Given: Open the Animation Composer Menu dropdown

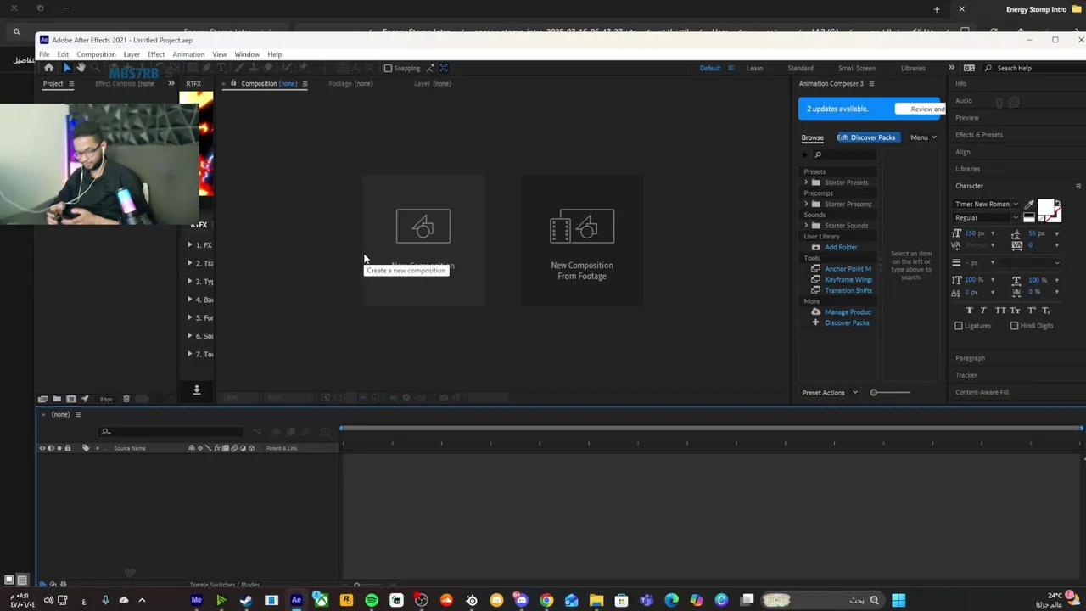Looking at the screenshot, I should point(923,137).
